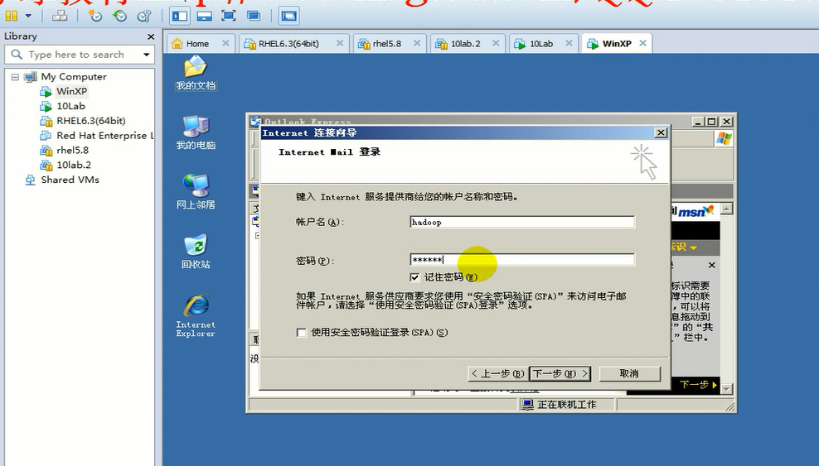Click the 回收站 recycle bin desktop icon

point(196,252)
